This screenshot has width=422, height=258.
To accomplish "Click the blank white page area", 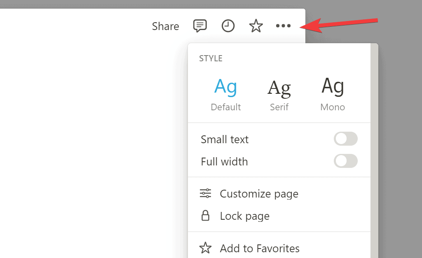I will pos(91,144).
